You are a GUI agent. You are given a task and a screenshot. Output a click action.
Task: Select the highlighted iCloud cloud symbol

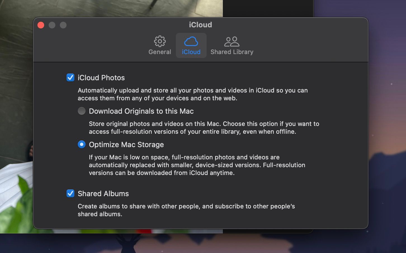pos(191,41)
